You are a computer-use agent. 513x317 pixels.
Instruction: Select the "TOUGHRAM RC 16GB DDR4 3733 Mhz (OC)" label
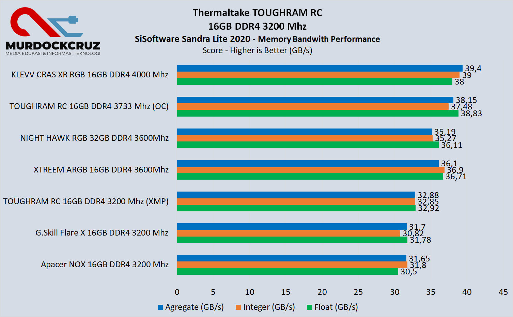click(89, 106)
